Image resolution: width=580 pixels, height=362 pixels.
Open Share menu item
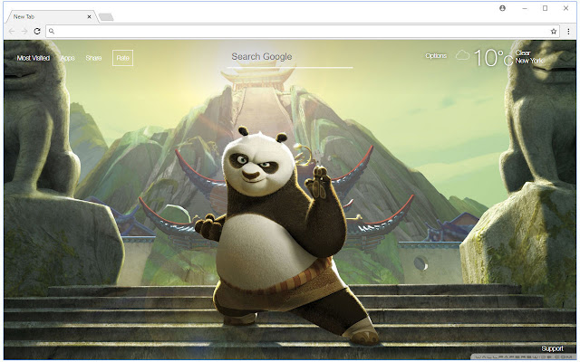click(93, 58)
